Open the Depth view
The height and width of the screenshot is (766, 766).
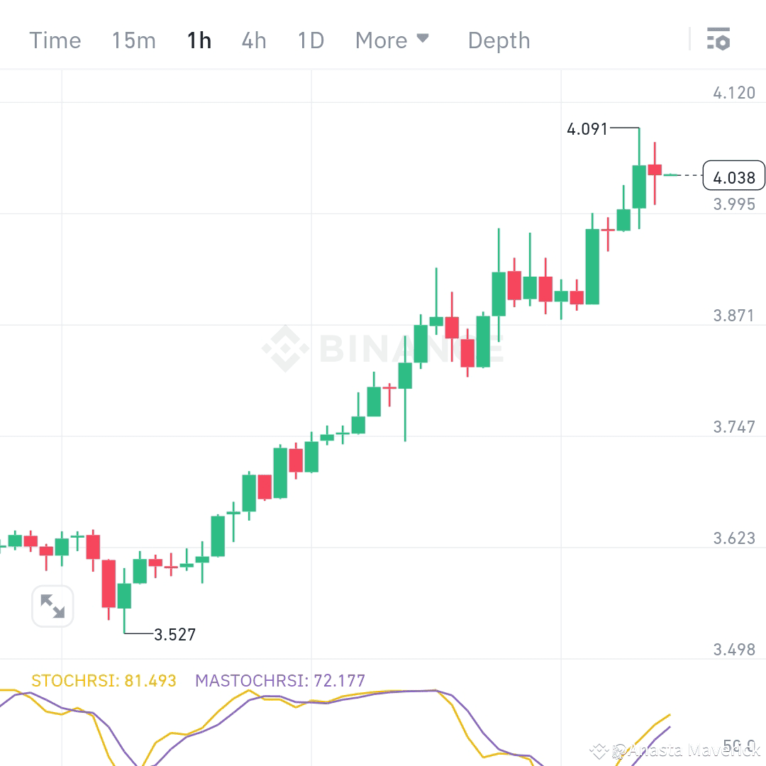pyautogui.click(x=499, y=40)
